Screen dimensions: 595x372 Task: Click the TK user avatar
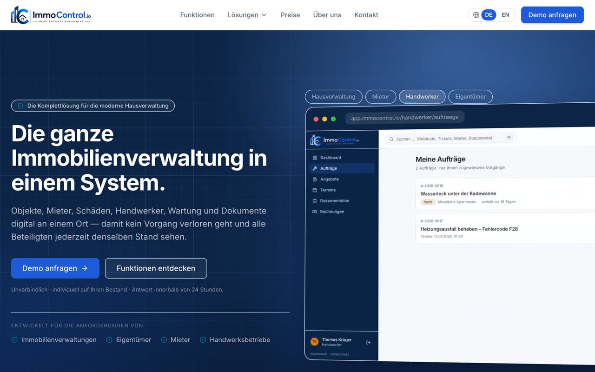point(315,342)
